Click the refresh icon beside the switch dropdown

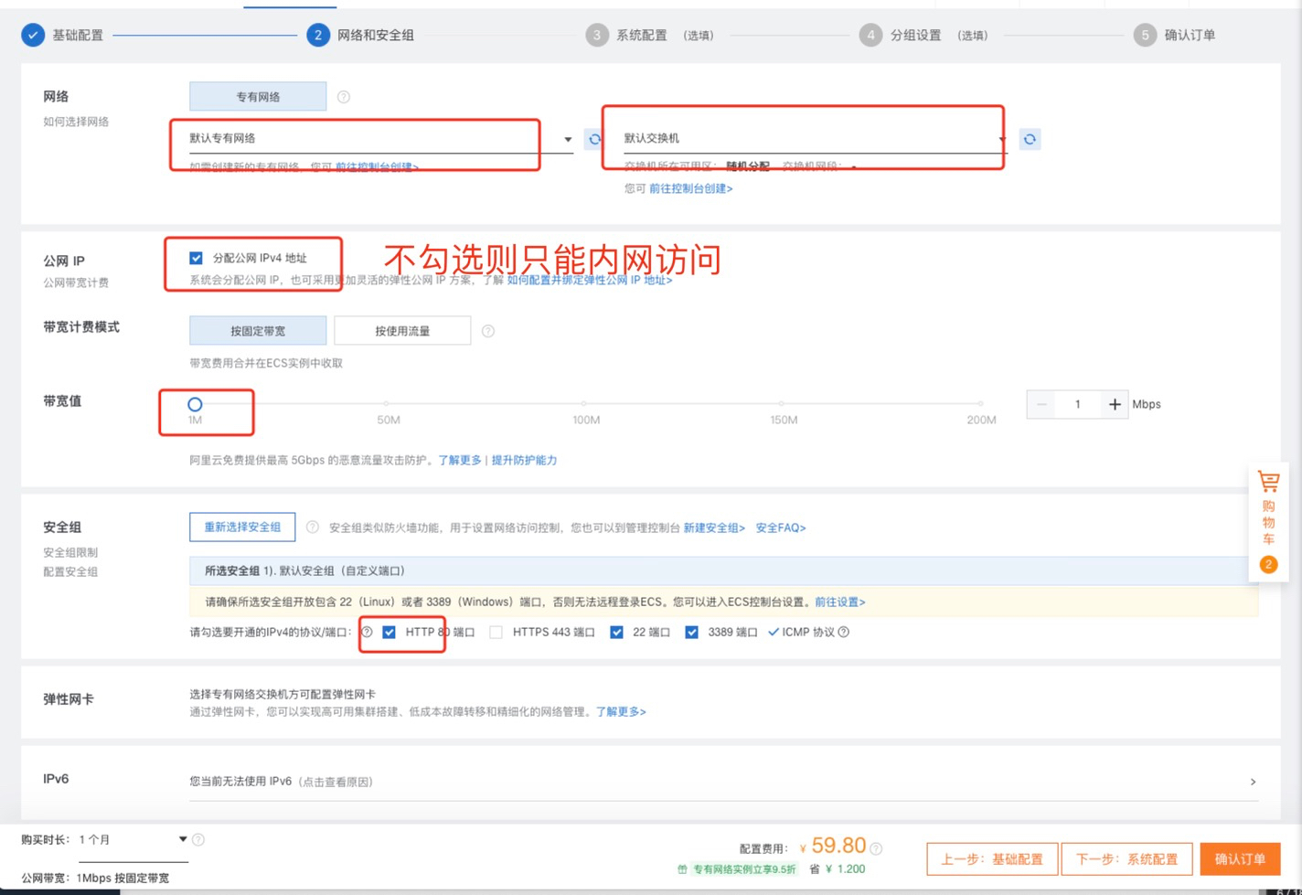click(x=1030, y=139)
